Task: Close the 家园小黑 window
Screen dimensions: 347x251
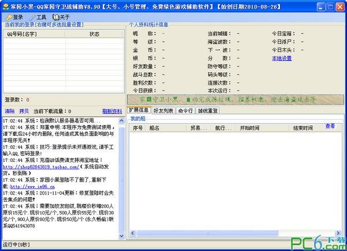Action: [340, 7]
